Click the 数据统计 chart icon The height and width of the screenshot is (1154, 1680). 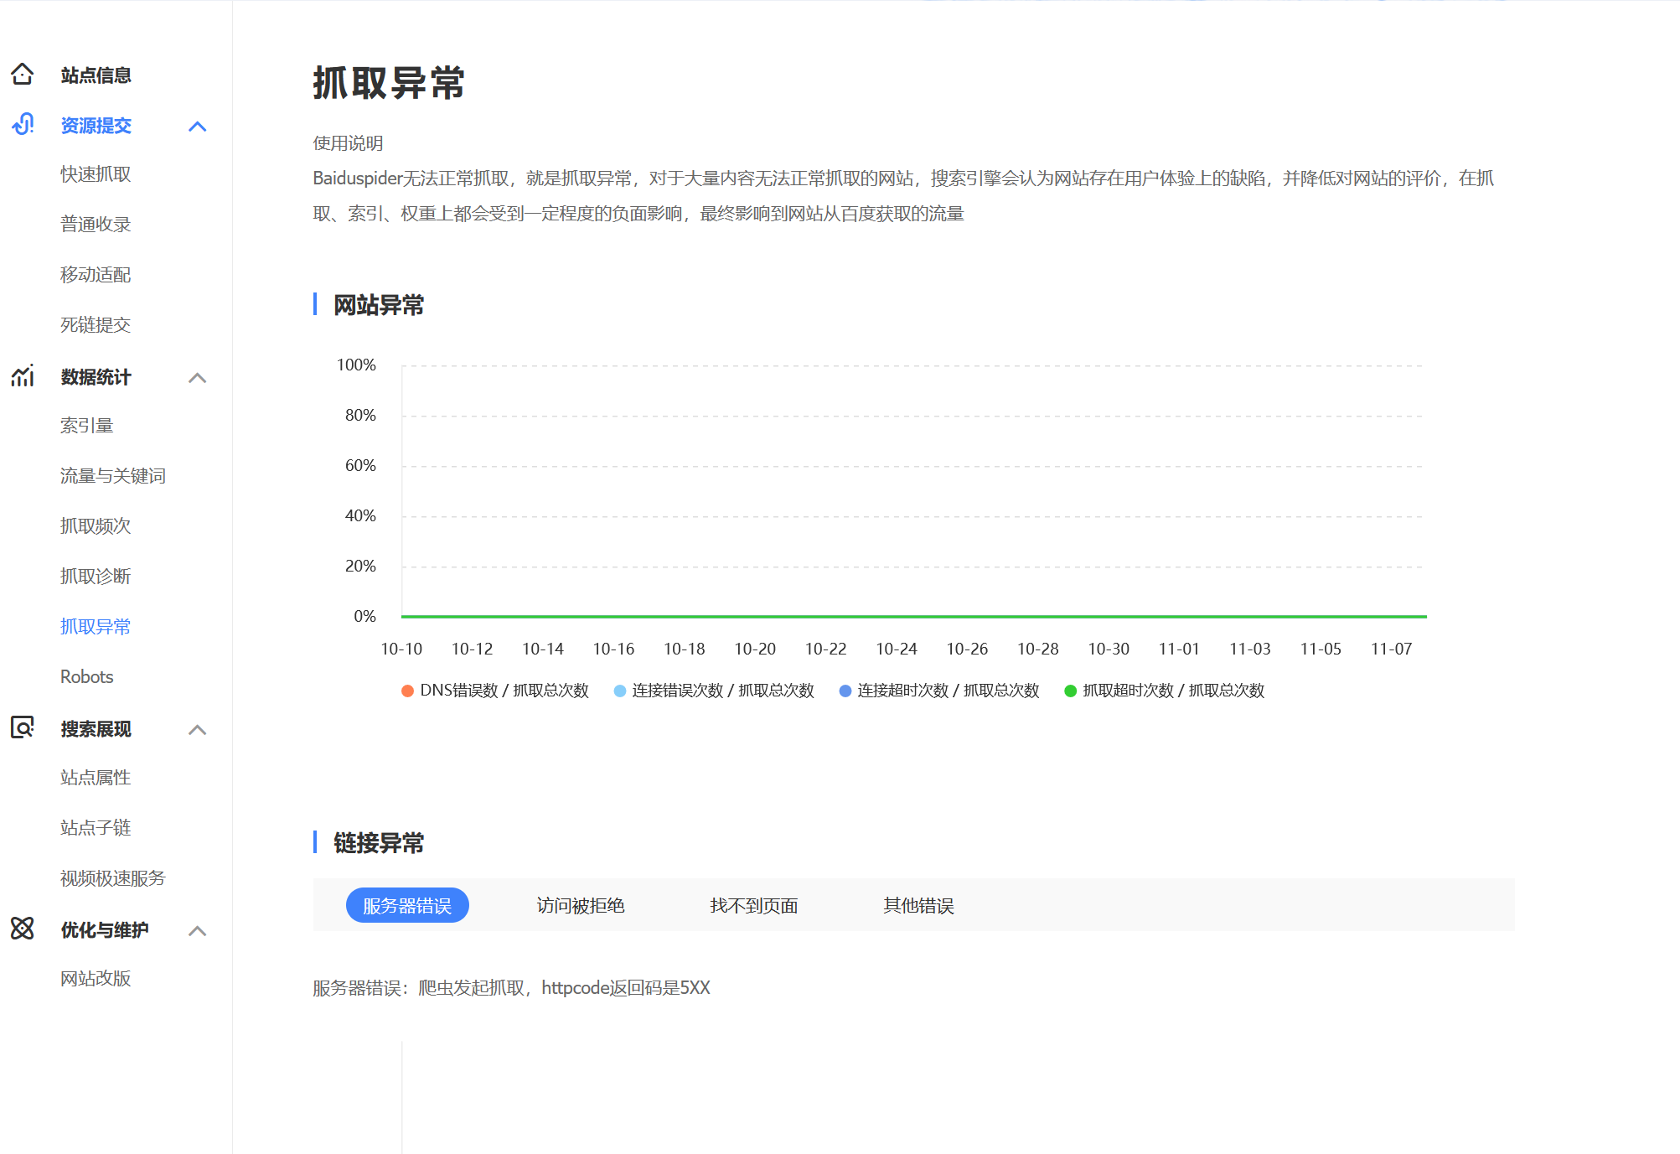(23, 376)
